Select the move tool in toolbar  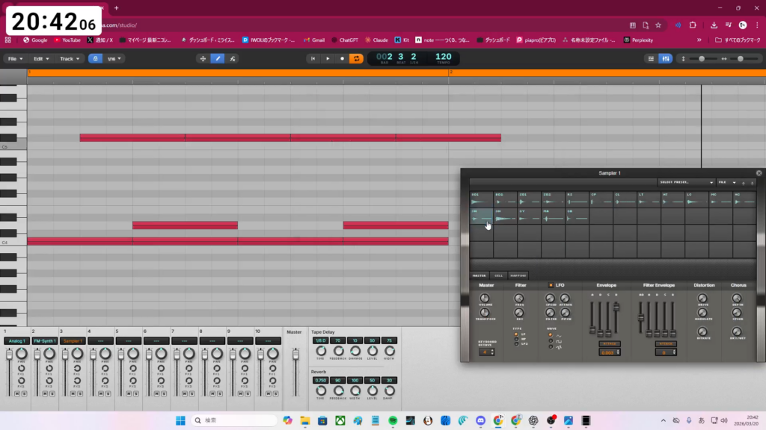203,58
